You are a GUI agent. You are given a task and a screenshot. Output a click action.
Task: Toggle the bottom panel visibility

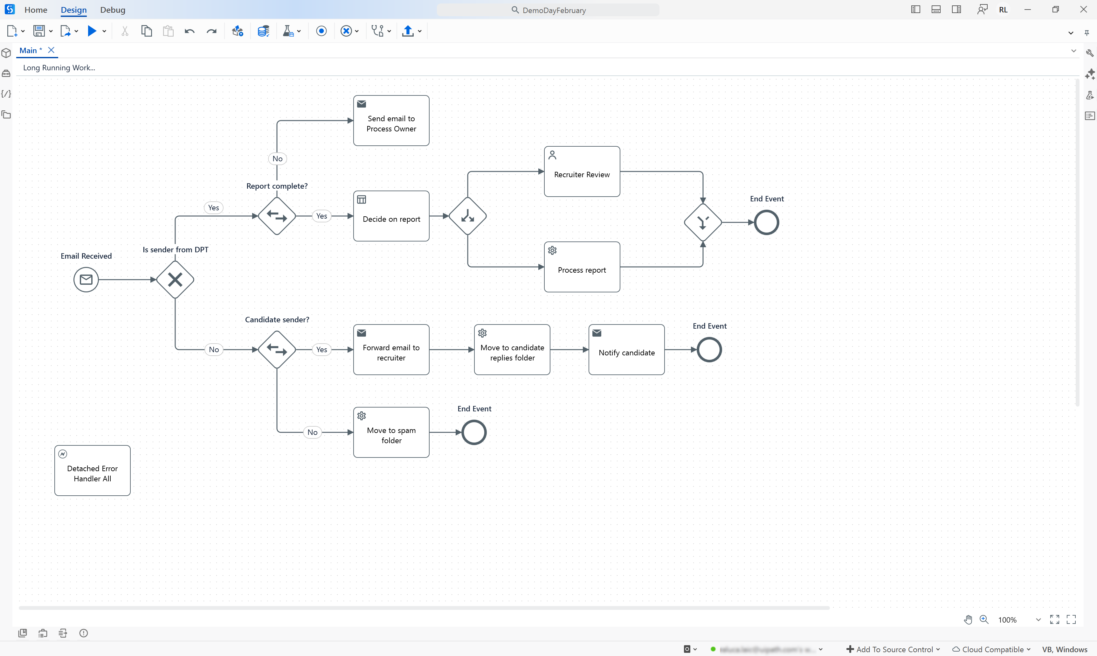pyautogui.click(x=936, y=9)
